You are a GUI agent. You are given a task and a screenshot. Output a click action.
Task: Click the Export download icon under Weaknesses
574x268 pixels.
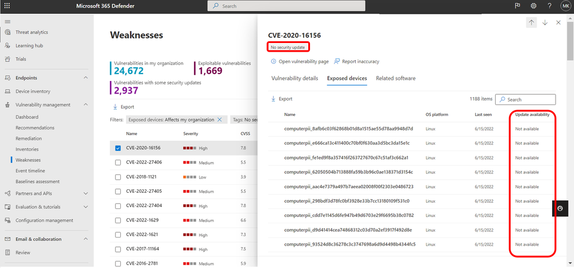click(115, 107)
